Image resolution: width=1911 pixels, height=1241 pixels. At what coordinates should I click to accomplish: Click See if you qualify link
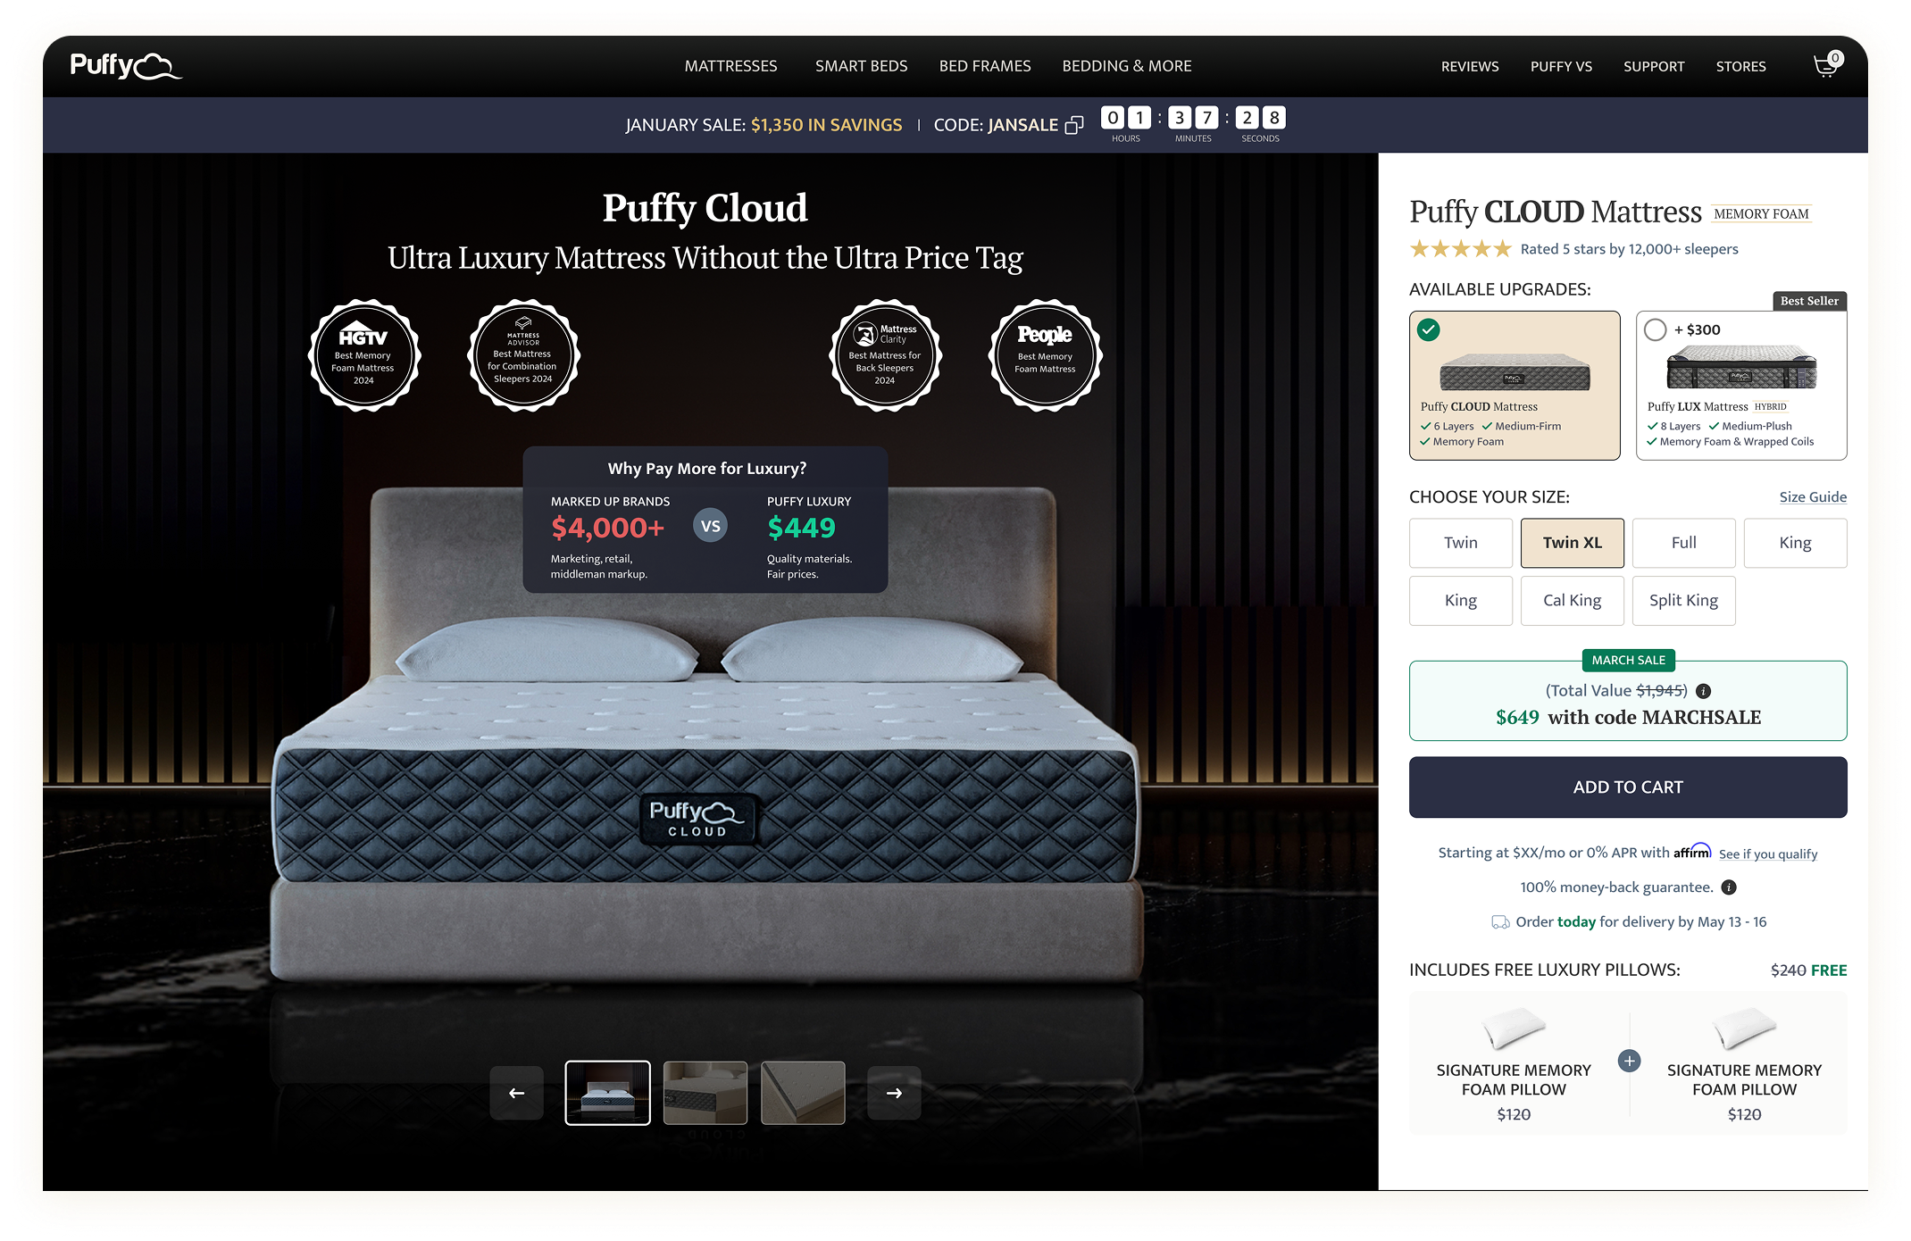(x=1768, y=854)
